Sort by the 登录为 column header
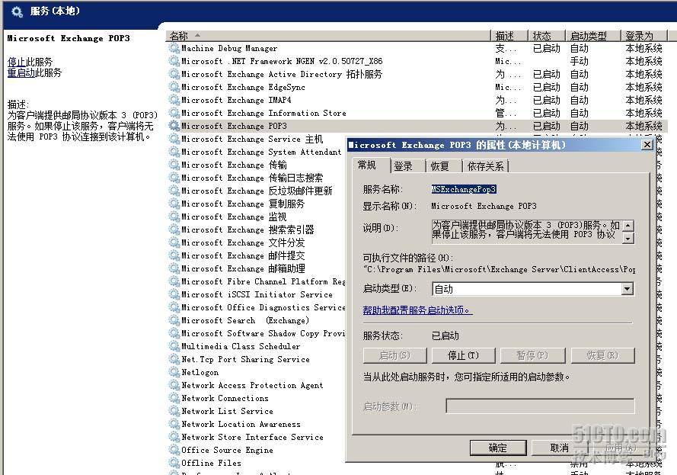This screenshot has height=475, width=677. pyautogui.click(x=643, y=35)
